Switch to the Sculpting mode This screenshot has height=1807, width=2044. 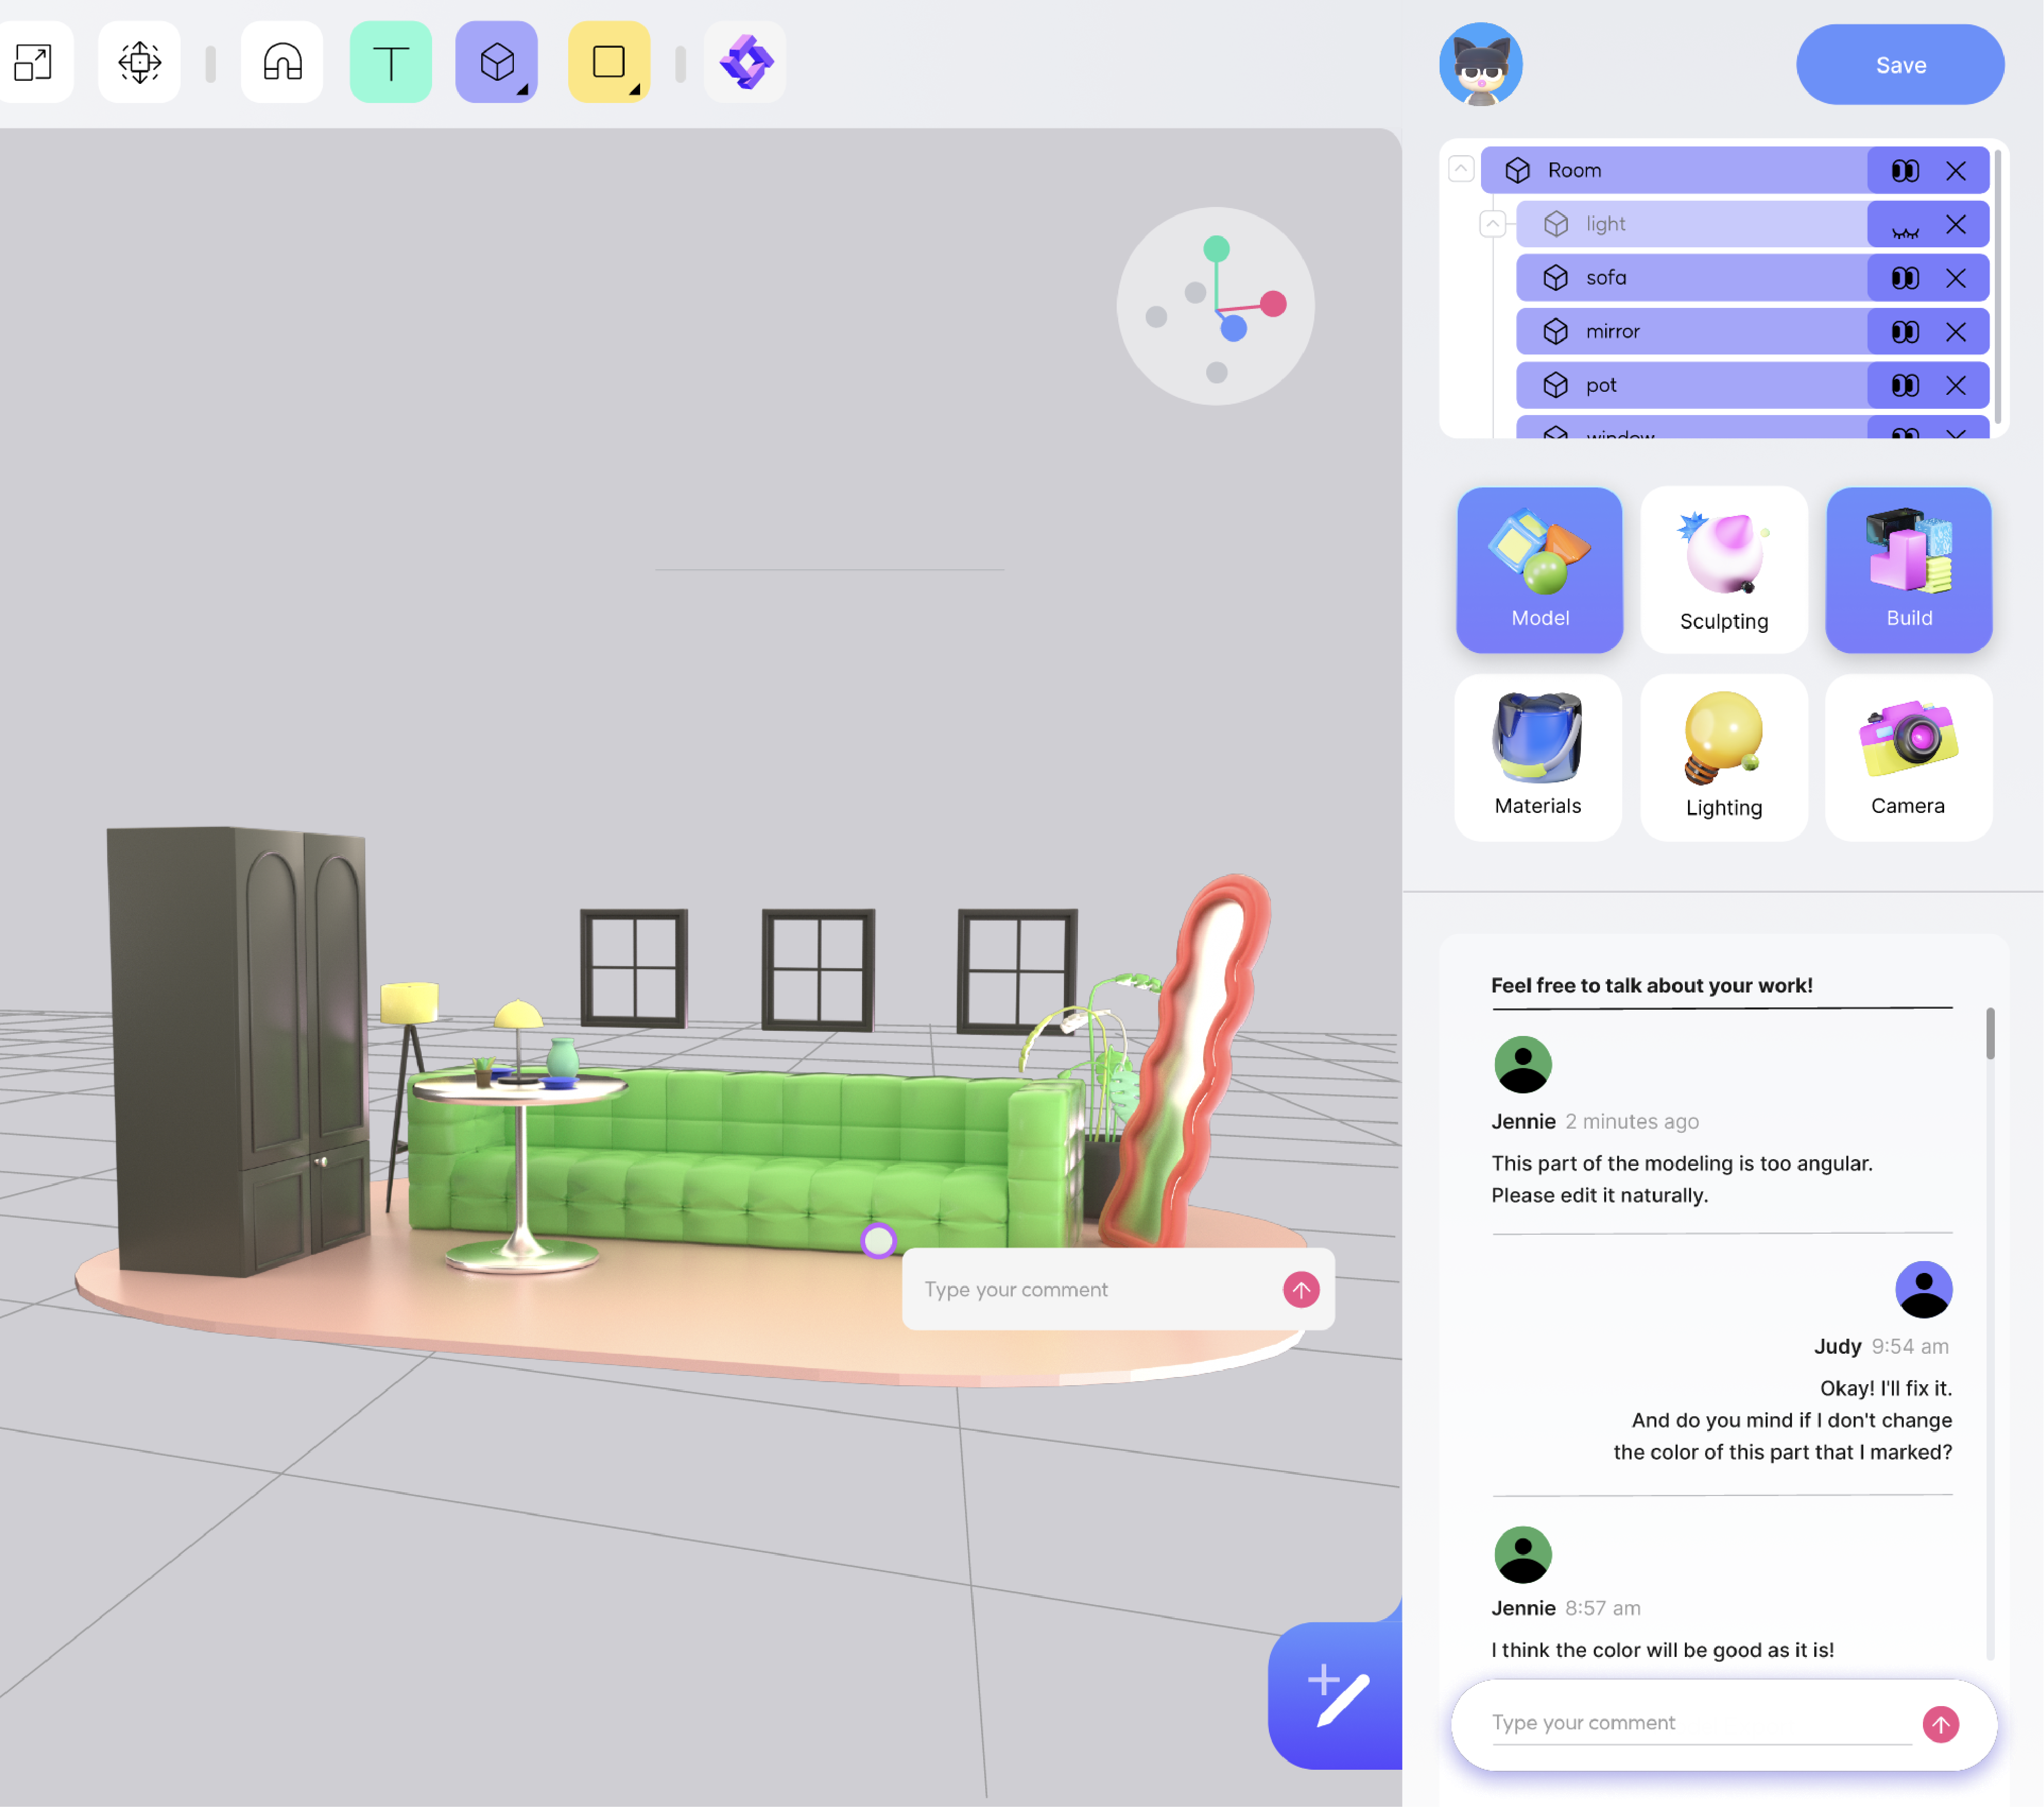click(x=1723, y=570)
